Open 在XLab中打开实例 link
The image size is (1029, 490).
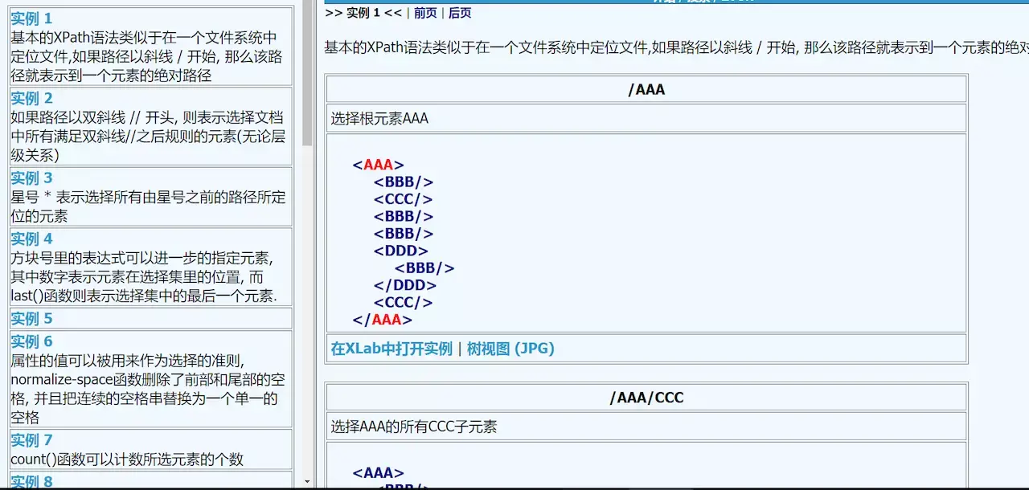392,349
